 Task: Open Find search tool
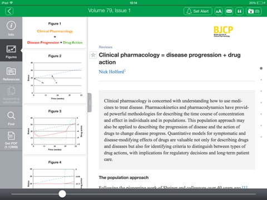[11, 118]
